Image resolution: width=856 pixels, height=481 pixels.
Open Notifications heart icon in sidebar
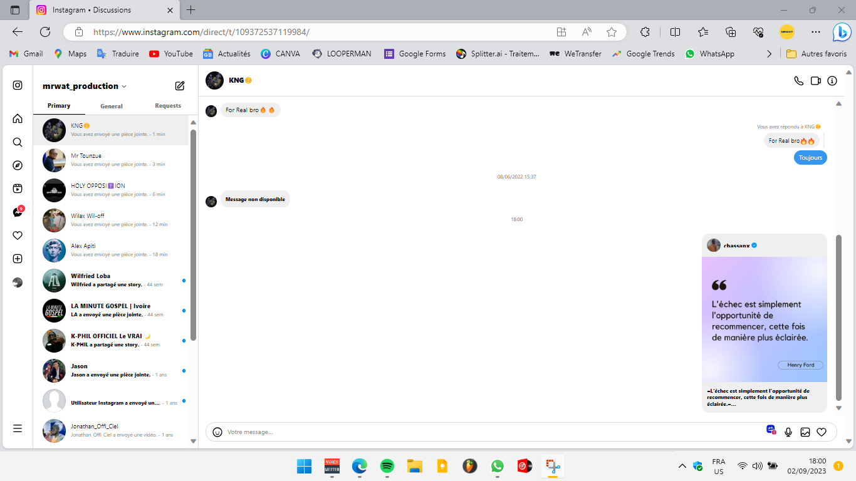point(18,235)
